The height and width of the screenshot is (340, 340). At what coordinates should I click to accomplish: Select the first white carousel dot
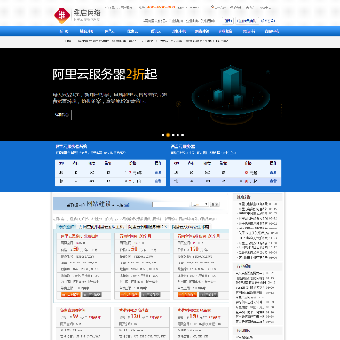[x=163, y=135]
